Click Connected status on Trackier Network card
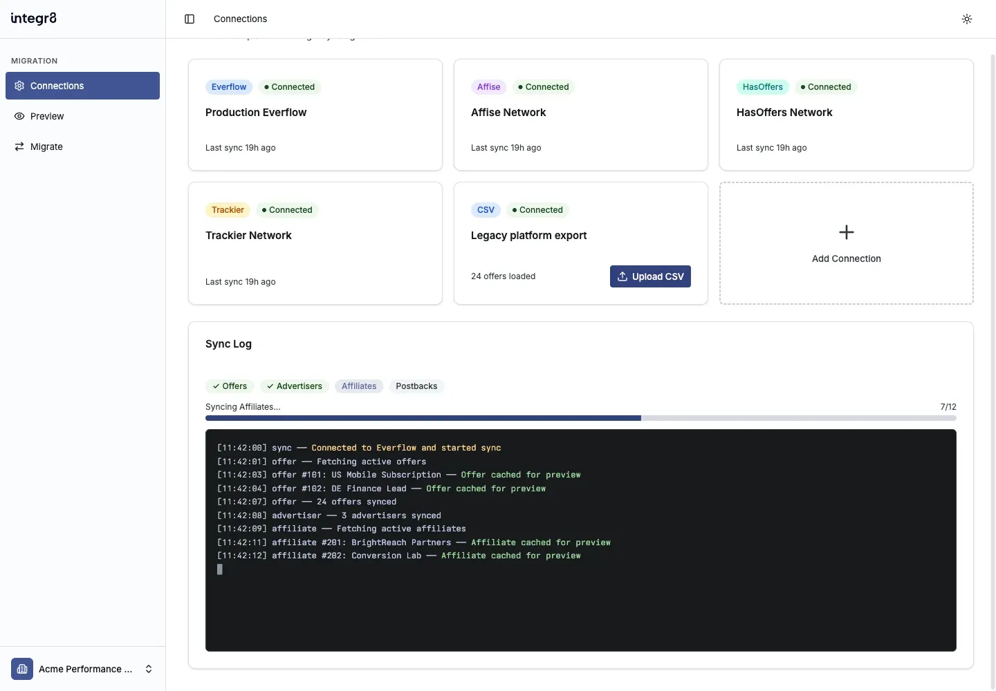The width and height of the screenshot is (996, 691). tap(287, 210)
